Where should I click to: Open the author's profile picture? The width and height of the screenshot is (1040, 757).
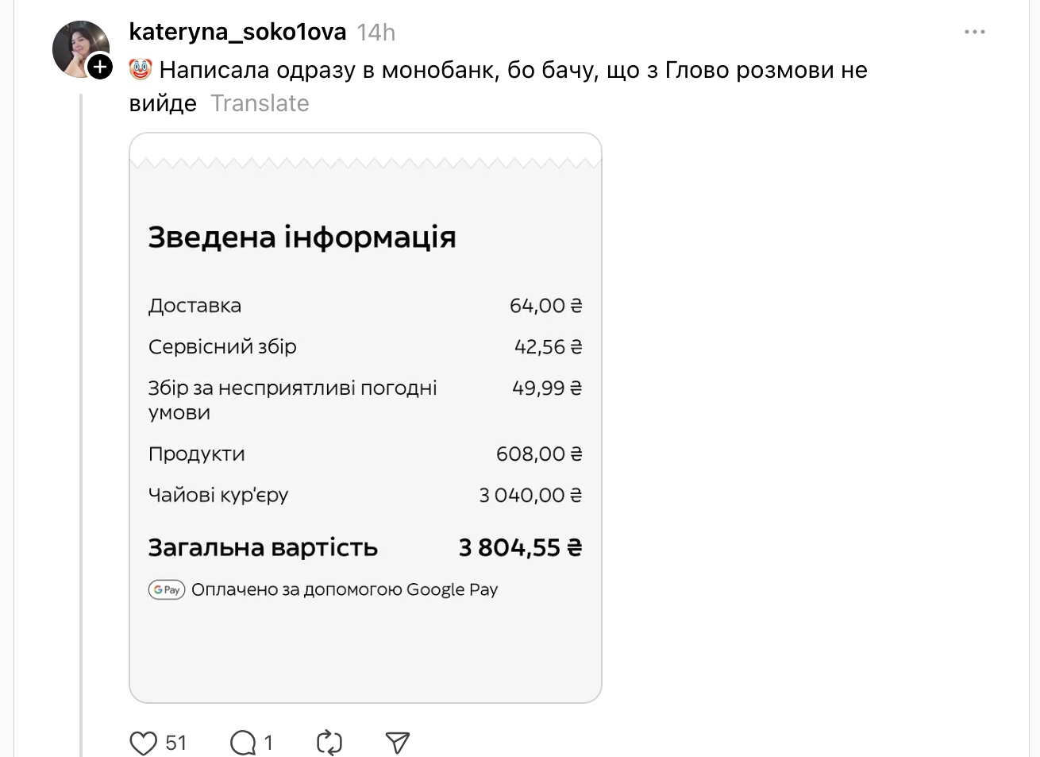click(x=79, y=48)
